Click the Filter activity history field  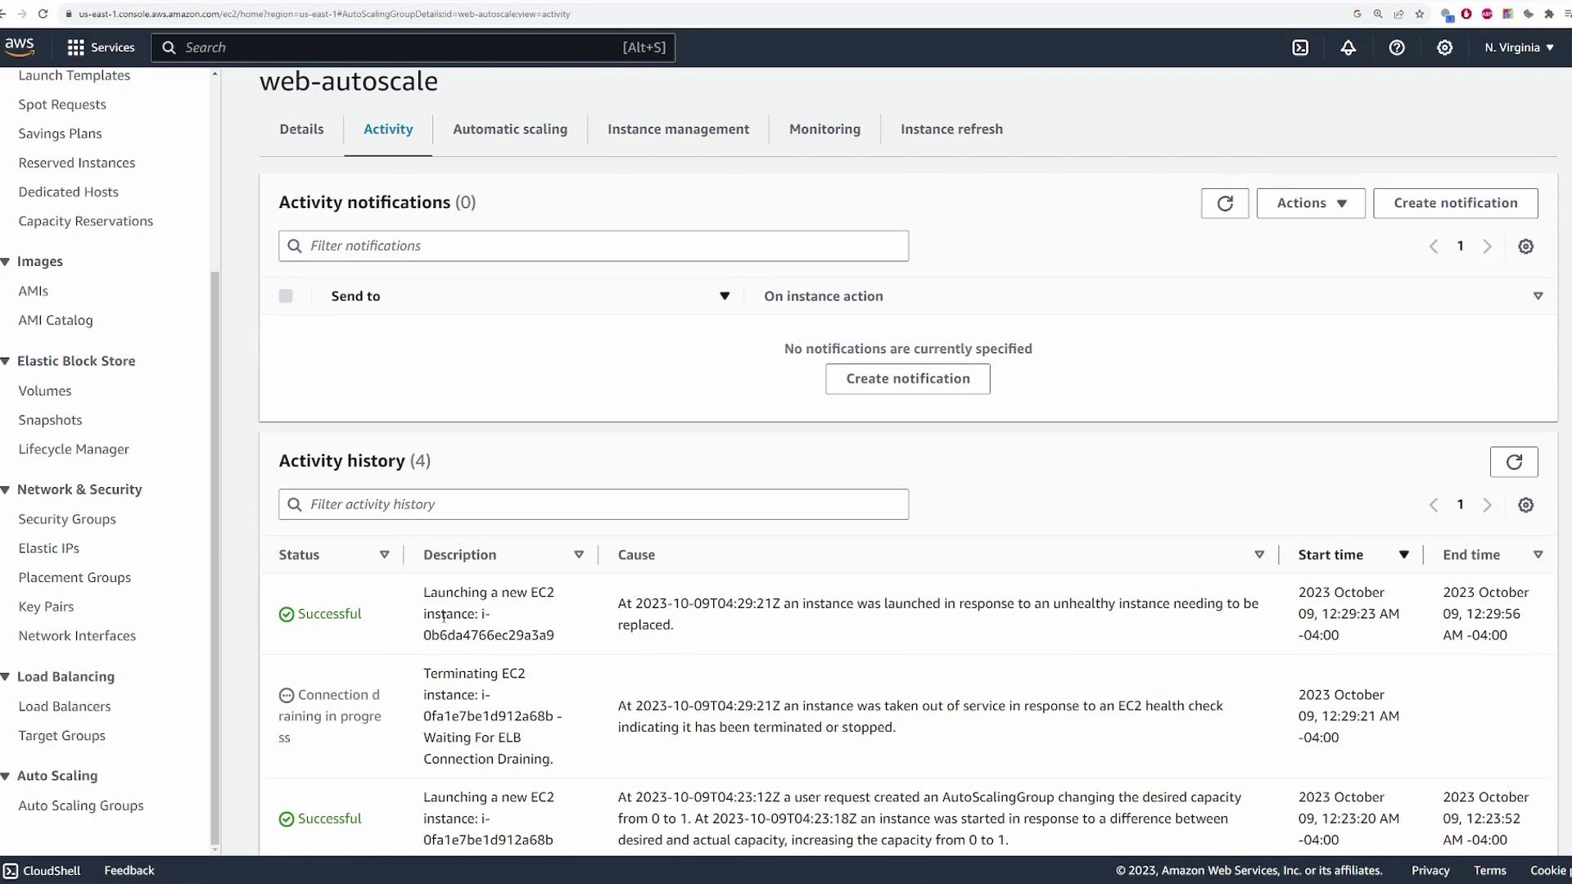(x=606, y=504)
